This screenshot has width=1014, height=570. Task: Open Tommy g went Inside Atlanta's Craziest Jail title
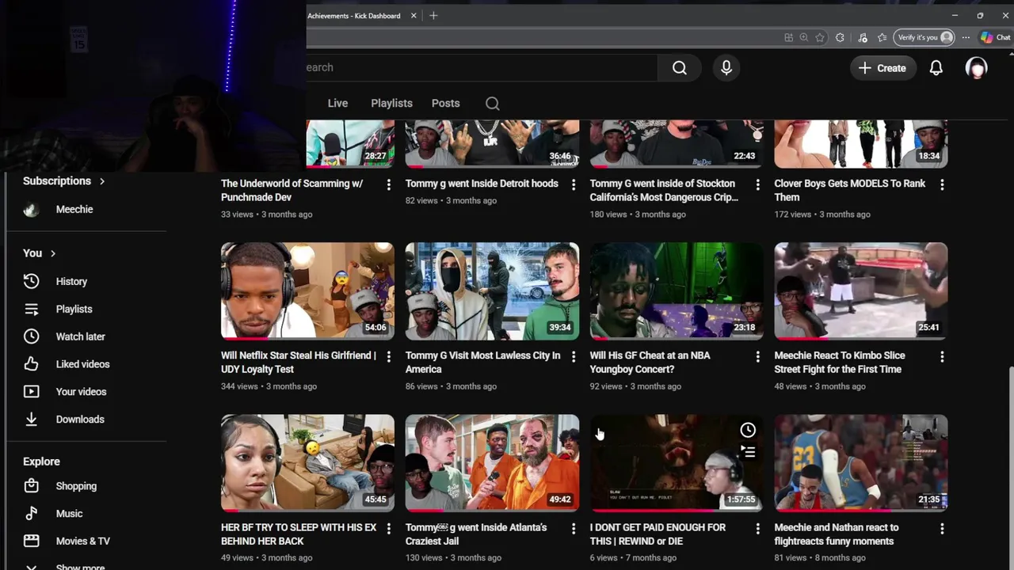476,534
